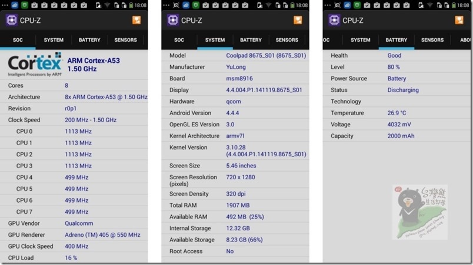Tap the CPU-Z app icon in the right BATTERY screenshot

[334, 20]
